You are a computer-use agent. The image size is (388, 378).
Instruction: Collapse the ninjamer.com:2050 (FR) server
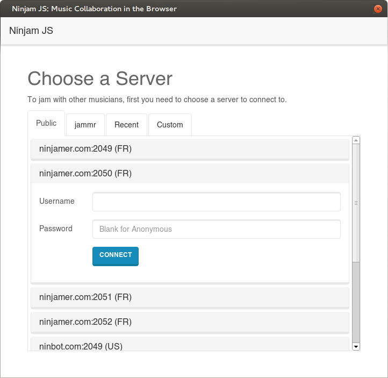pos(190,174)
